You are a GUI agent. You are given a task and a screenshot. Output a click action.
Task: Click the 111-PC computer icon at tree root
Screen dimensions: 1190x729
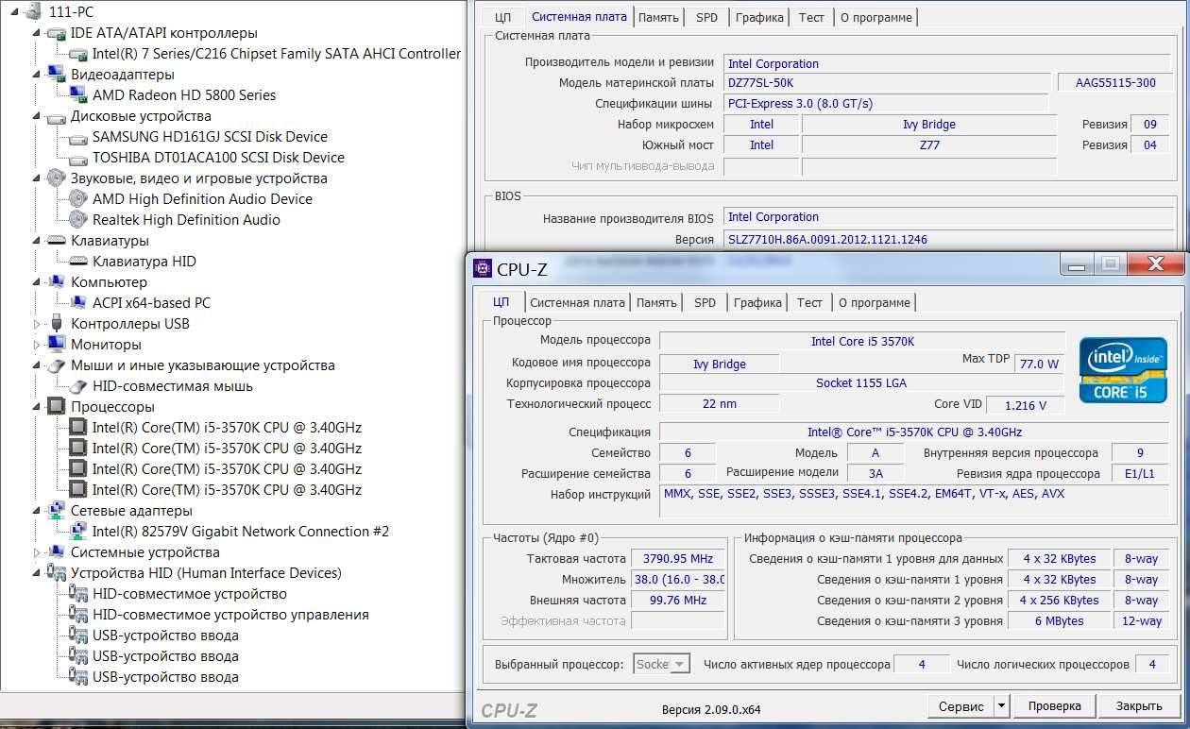33,11
